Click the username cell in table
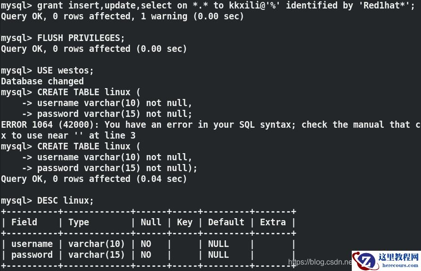Image resolution: width=421 pixels, height=271 pixels. [32, 244]
